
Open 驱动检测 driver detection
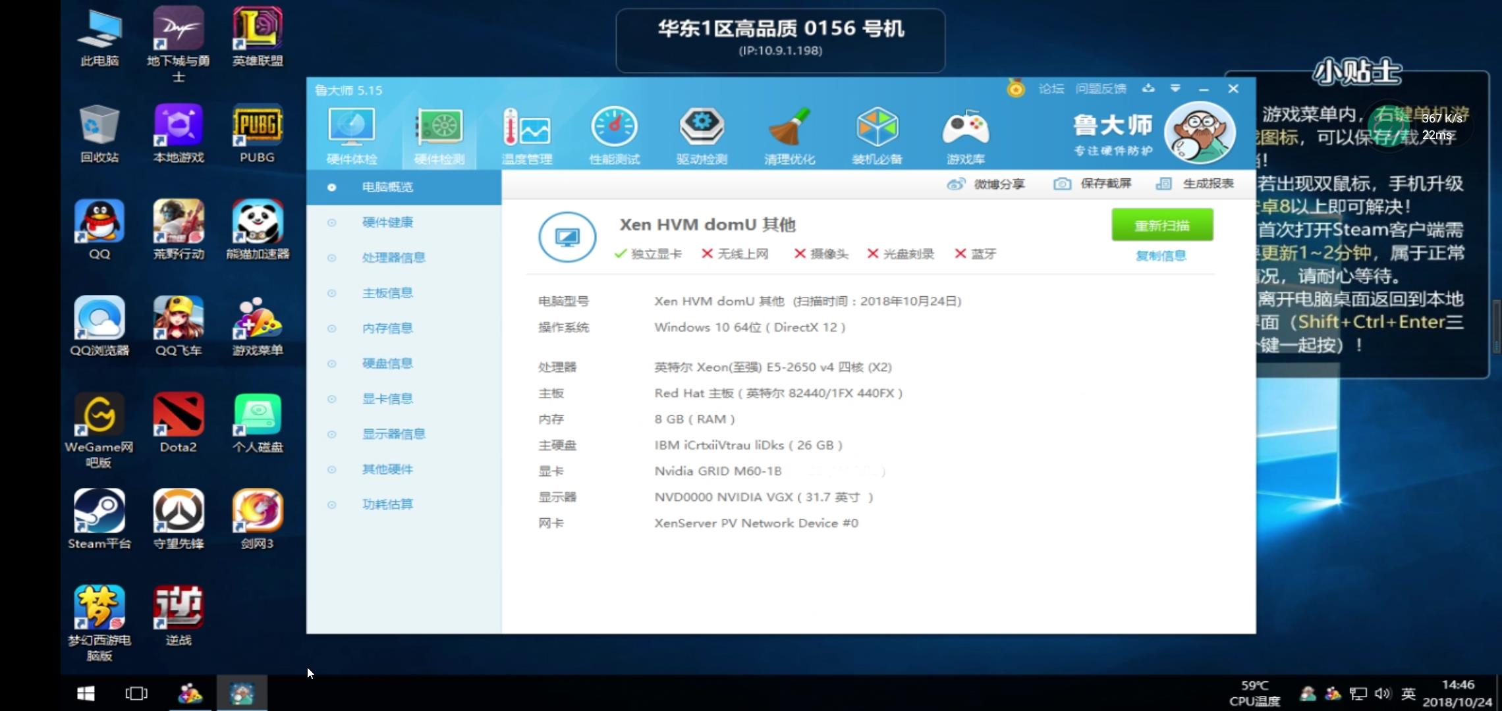pyautogui.click(x=702, y=136)
